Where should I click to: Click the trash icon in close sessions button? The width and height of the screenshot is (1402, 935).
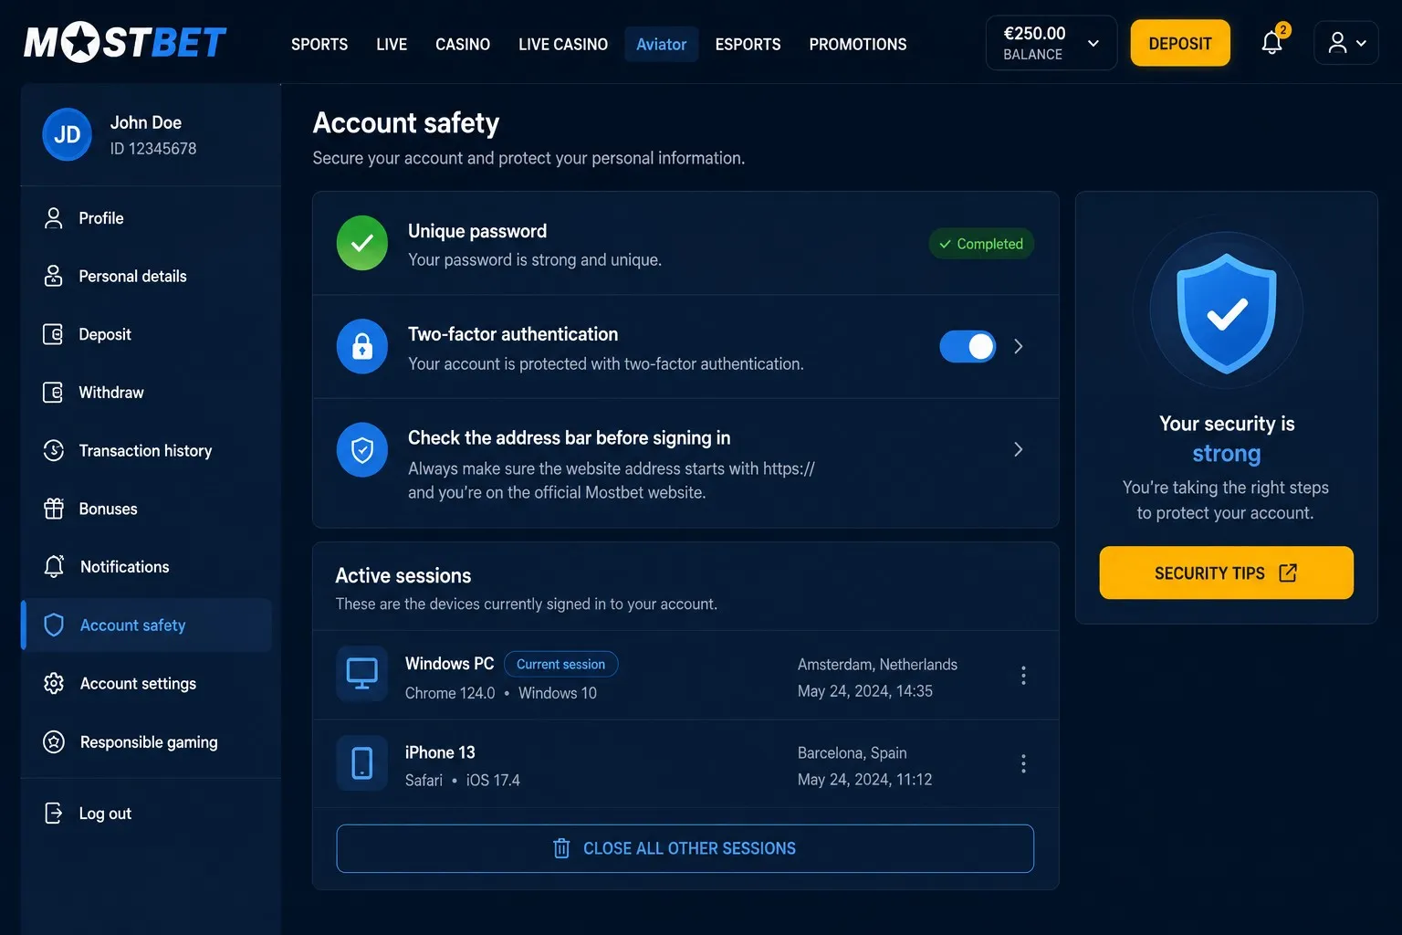pos(561,848)
